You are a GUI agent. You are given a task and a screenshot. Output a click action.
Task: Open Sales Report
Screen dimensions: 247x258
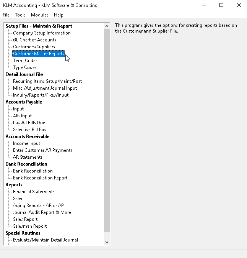pyautogui.click(x=25, y=220)
